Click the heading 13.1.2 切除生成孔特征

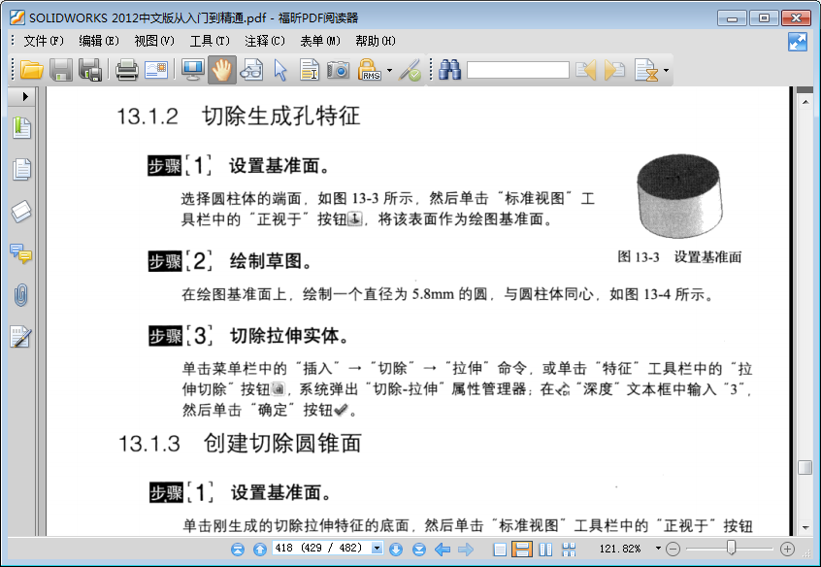pos(238,116)
